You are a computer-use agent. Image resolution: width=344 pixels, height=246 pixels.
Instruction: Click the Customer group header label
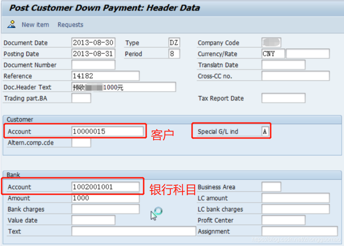20,119
